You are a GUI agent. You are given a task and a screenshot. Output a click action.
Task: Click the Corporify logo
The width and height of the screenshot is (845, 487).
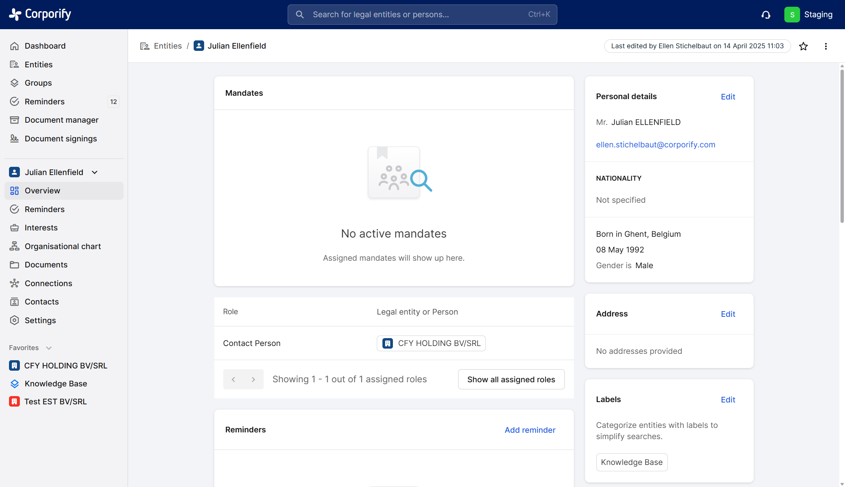(40, 14)
